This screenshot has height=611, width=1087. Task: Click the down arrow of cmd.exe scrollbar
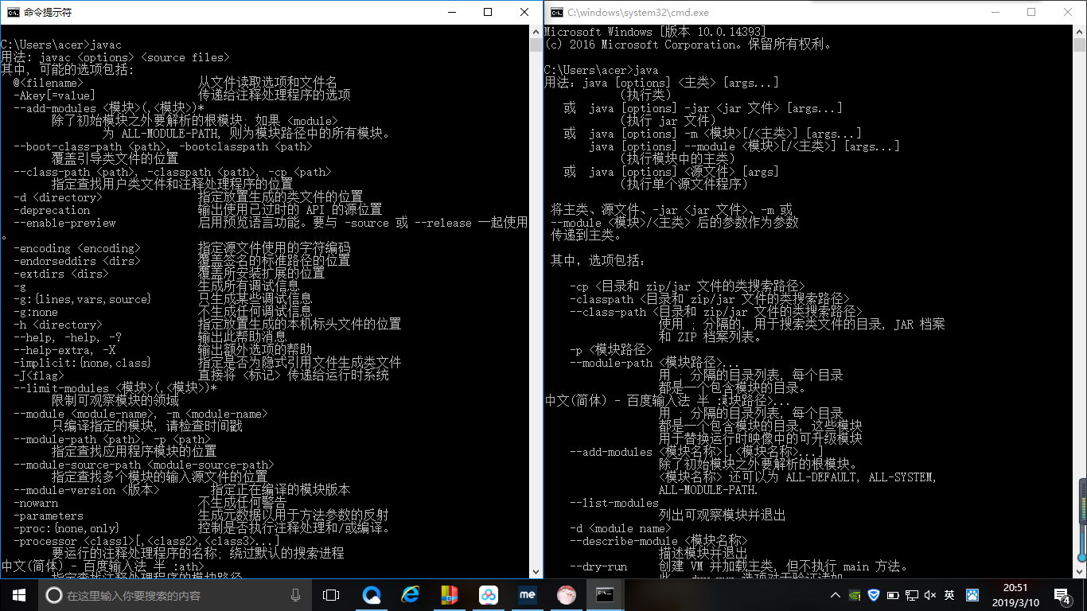point(1081,572)
